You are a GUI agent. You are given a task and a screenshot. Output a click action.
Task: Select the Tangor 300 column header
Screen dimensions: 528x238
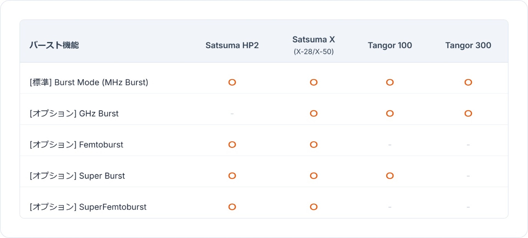468,45
